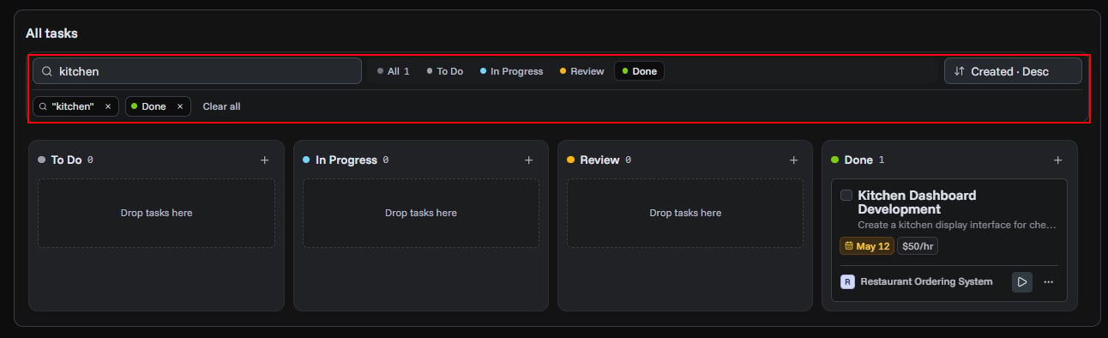Start timer on Kitchen Dashboard Development task

(1022, 281)
